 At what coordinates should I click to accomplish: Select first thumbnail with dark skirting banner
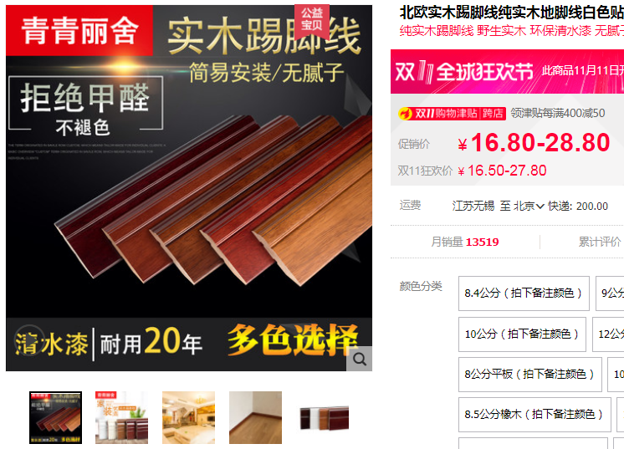click(55, 417)
